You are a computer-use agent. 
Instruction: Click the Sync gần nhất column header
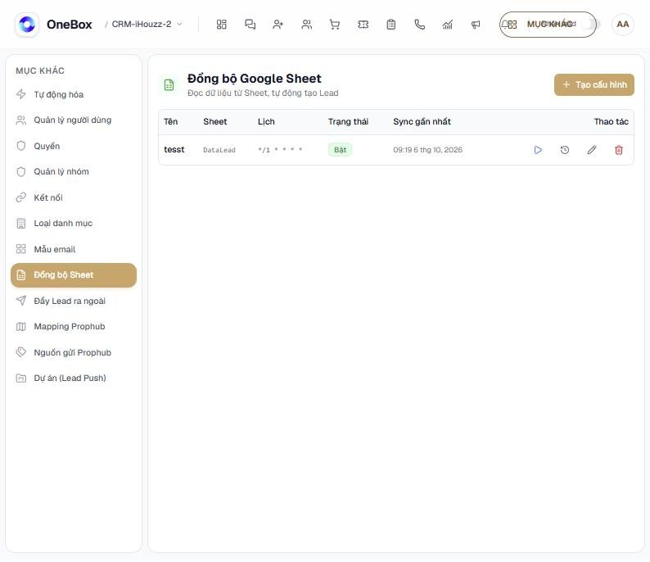click(x=422, y=121)
